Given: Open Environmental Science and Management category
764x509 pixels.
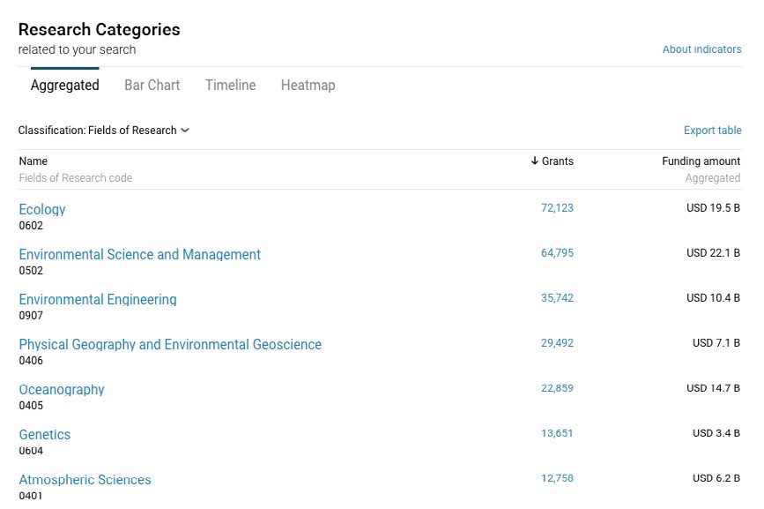Looking at the screenshot, I should point(139,255).
